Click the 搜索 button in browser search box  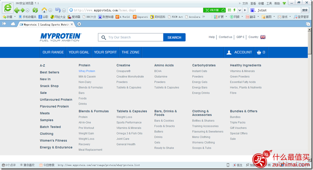click(305, 10)
